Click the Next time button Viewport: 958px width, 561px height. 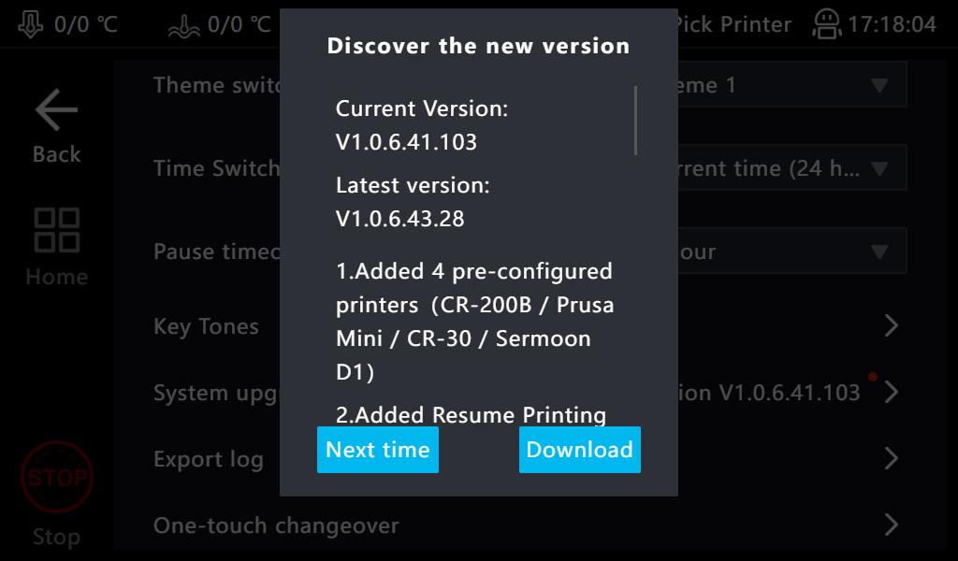(x=378, y=450)
